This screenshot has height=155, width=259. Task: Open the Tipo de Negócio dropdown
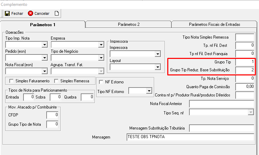tap(101, 58)
